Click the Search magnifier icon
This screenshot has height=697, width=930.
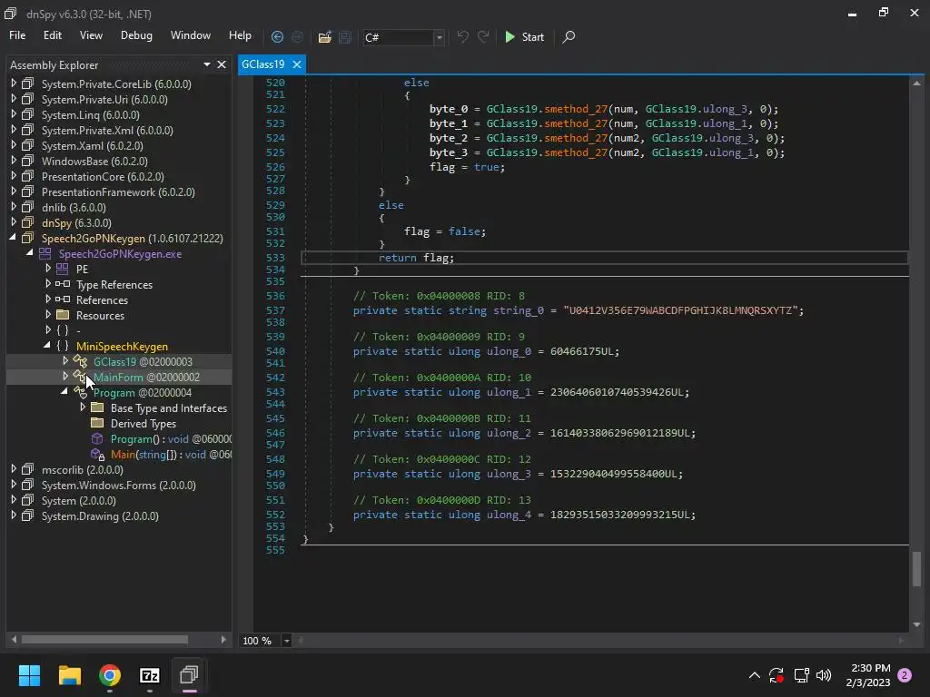569,37
